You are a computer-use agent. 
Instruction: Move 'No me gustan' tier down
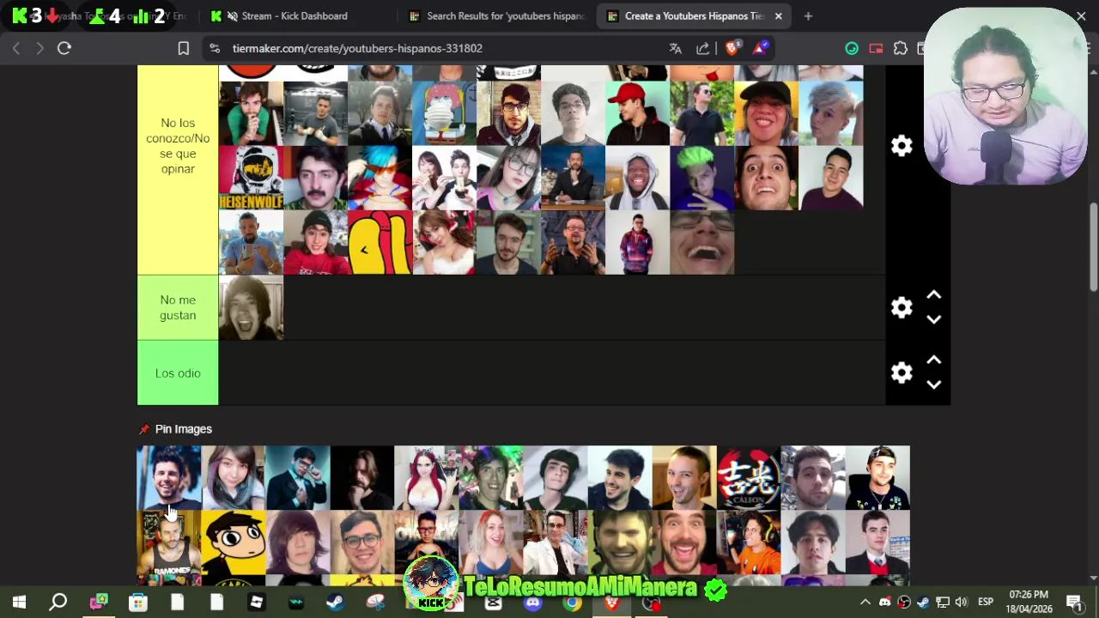click(934, 319)
